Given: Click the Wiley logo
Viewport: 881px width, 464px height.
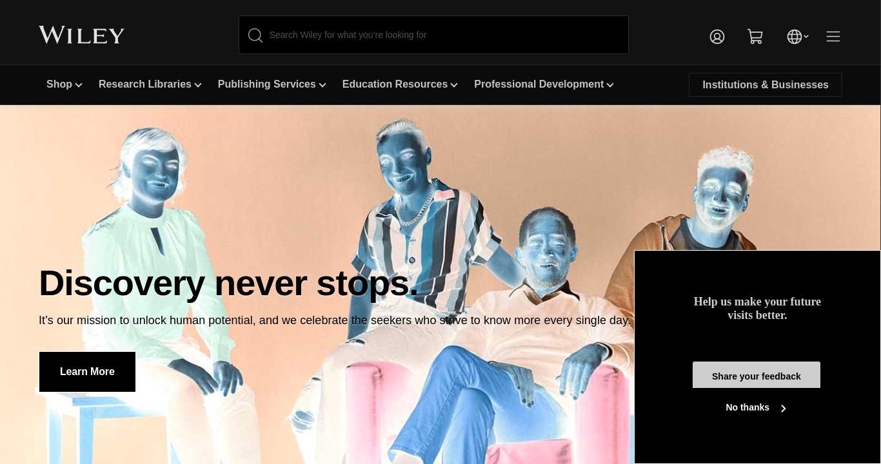Looking at the screenshot, I should pyautogui.click(x=81, y=35).
